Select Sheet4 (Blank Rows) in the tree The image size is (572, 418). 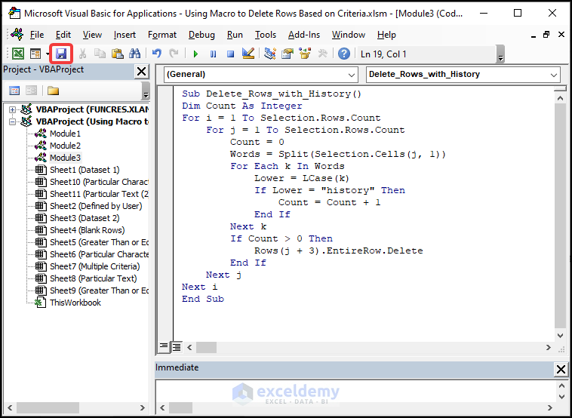88,230
